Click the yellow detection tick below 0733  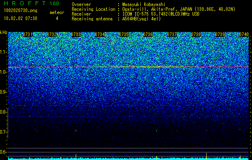76,157
